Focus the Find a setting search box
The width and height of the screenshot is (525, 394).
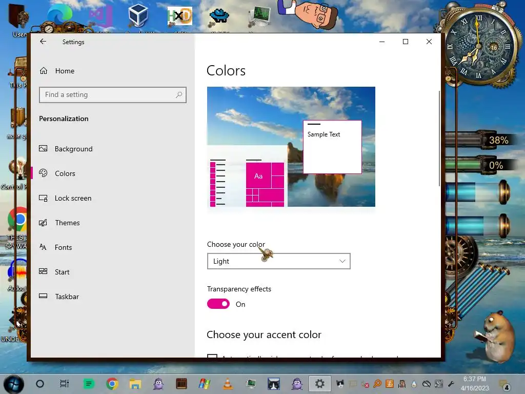[x=112, y=95]
